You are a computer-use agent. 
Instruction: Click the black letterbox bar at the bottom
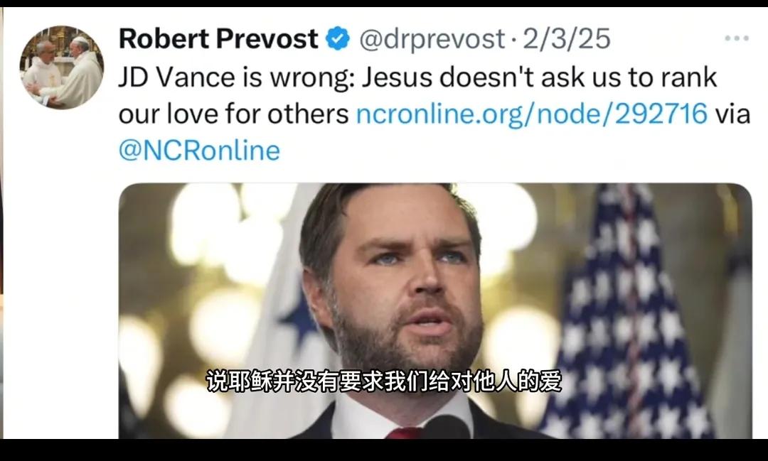click(384, 450)
